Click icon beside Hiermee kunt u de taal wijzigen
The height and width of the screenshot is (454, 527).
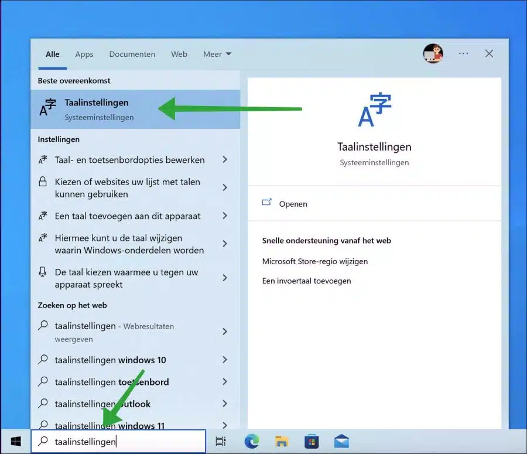click(x=43, y=238)
